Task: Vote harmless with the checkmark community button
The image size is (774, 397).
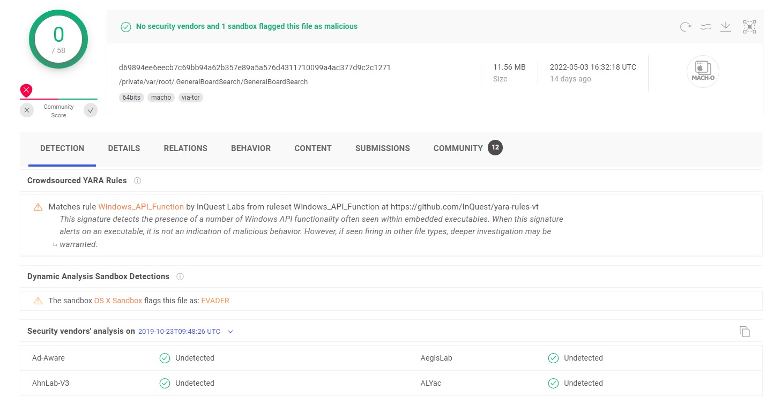Action: coord(91,110)
